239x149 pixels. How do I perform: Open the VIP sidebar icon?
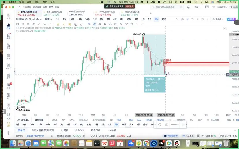click(x=9, y=124)
